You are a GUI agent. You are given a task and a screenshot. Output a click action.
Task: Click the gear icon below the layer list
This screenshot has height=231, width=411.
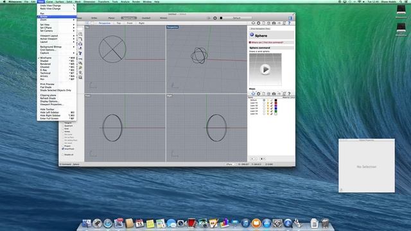click(262, 158)
